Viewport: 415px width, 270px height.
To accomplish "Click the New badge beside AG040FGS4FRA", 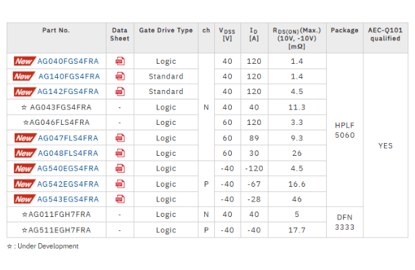I will [24, 61].
